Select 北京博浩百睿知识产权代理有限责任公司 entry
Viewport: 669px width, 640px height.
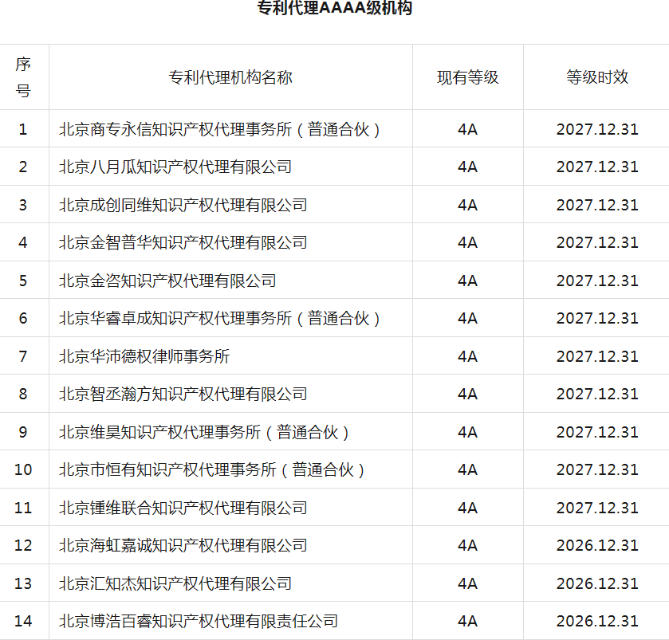point(199,622)
